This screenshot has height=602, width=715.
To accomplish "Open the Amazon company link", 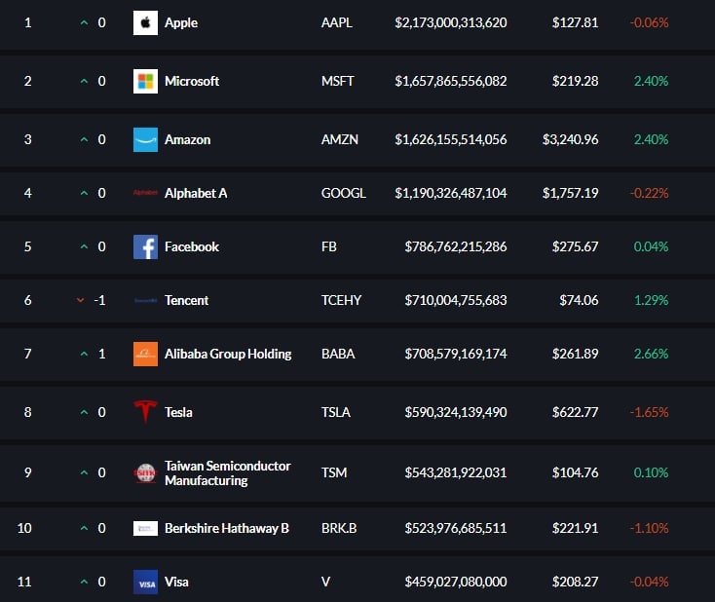I will point(187,139).
